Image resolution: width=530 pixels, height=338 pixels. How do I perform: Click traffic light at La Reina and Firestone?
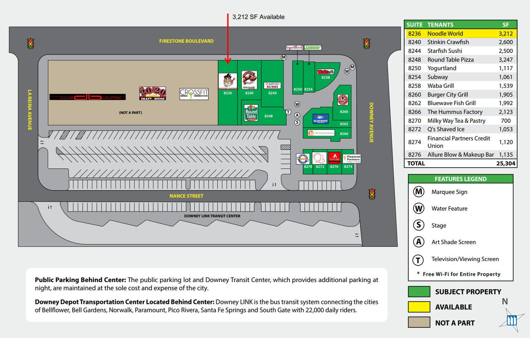pyautogui.click(x=30, y=44)
